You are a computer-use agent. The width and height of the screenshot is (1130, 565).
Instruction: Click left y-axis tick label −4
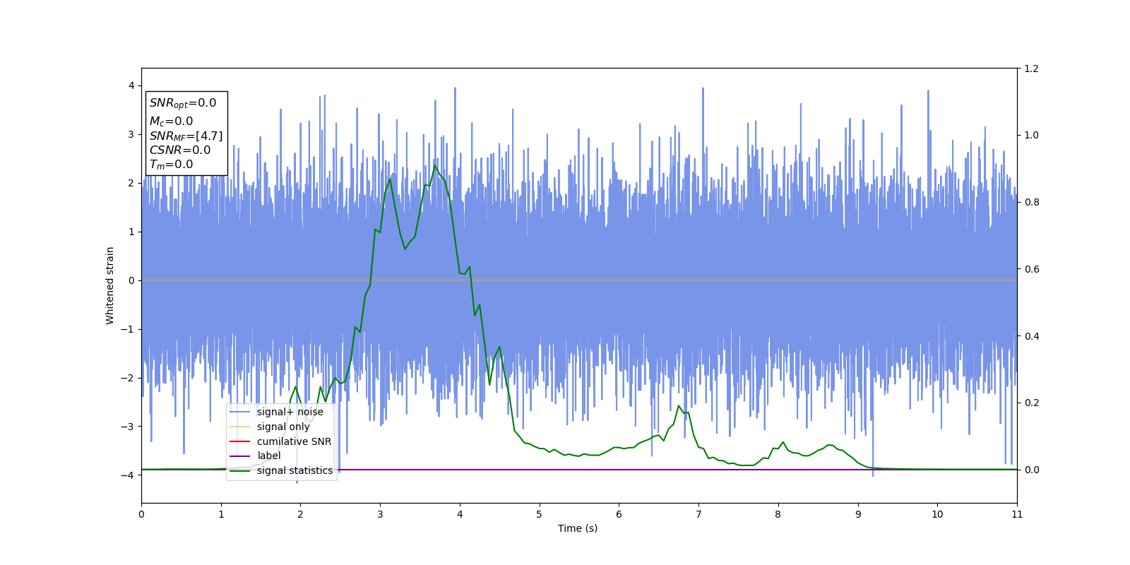[x=128, y=475]
